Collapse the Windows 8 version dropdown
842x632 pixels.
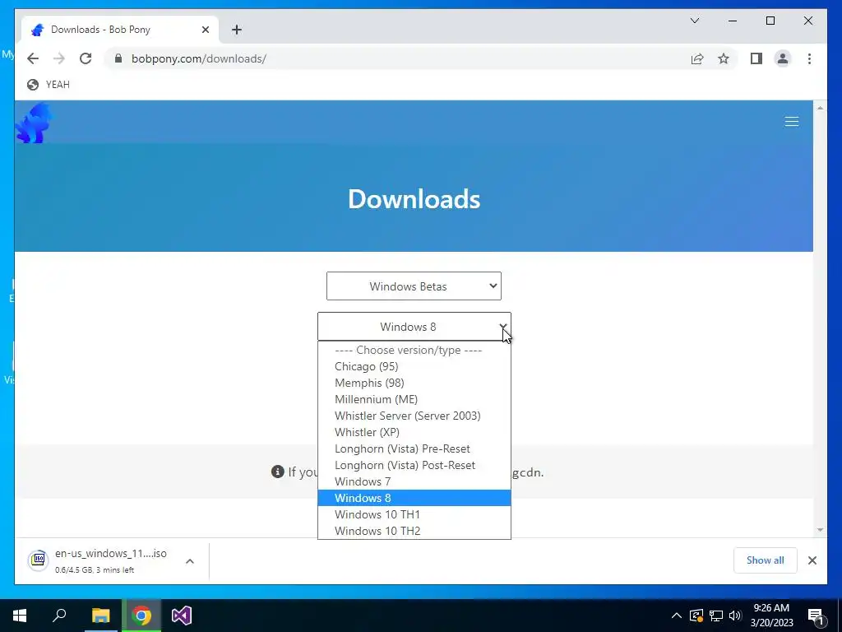click(414, 326)
